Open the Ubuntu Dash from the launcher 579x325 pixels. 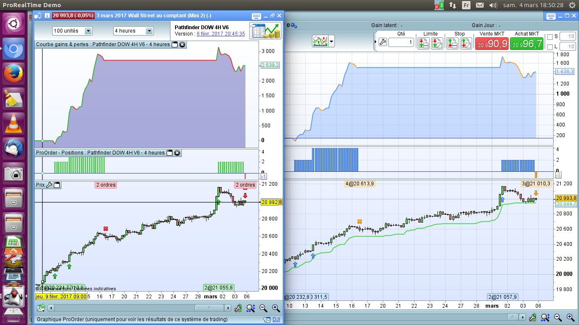tap(14, 24)
